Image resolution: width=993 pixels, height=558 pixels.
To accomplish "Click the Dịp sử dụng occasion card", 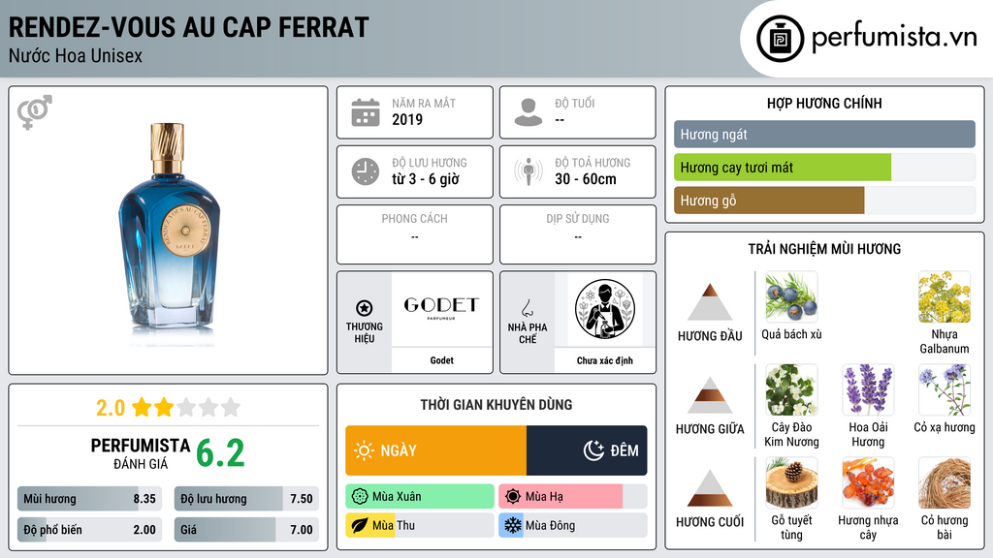I will 578,234.
